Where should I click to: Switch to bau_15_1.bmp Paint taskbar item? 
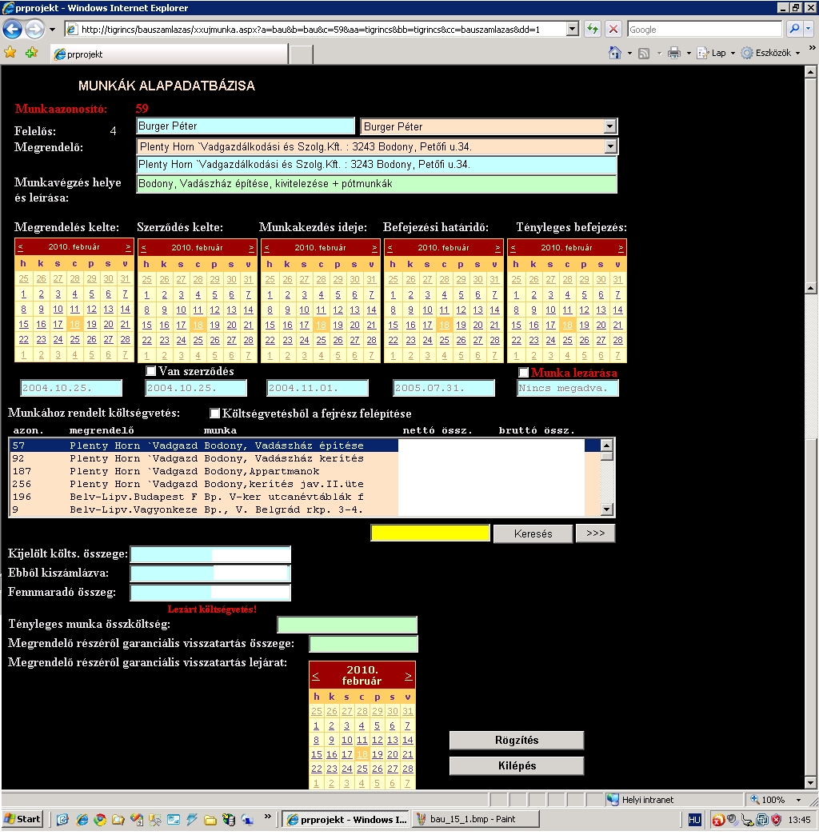(475, 820)
